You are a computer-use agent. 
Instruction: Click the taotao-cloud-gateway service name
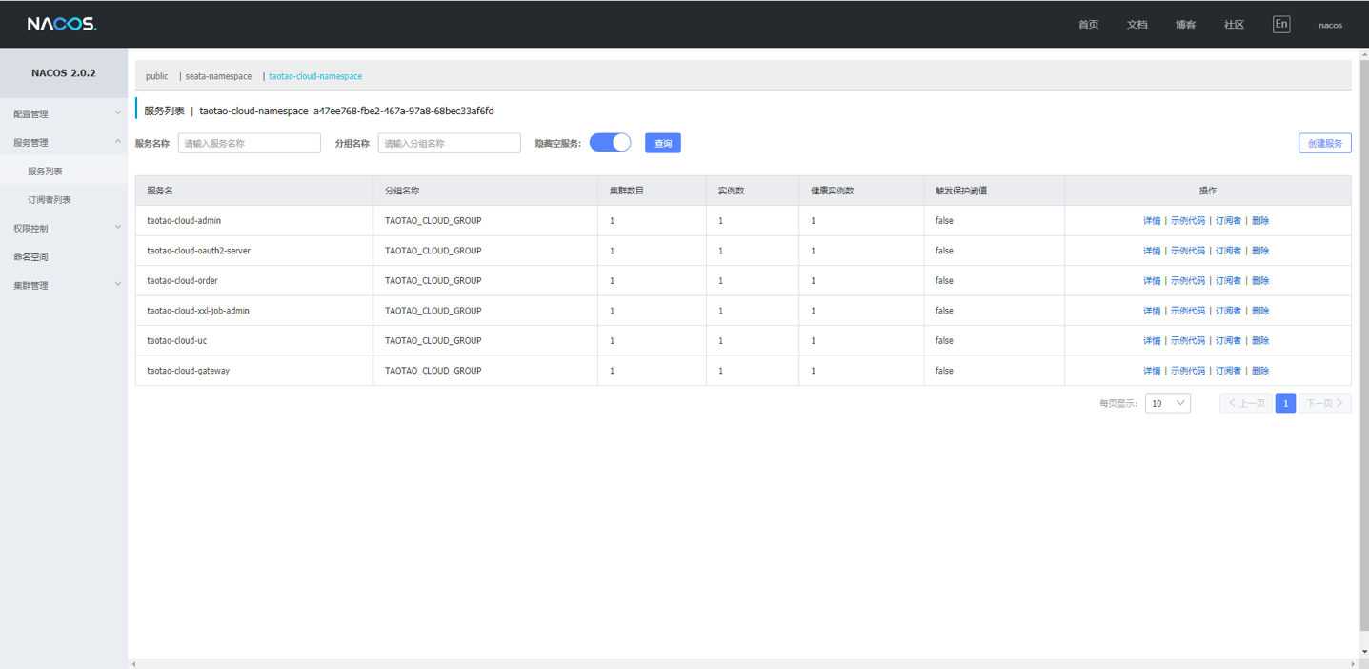pyautogui.click(x=189, y=371)
